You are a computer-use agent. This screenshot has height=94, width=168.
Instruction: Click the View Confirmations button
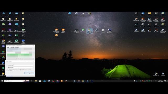coord(20,59)
